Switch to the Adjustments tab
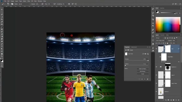 click(x=134, y=47)
